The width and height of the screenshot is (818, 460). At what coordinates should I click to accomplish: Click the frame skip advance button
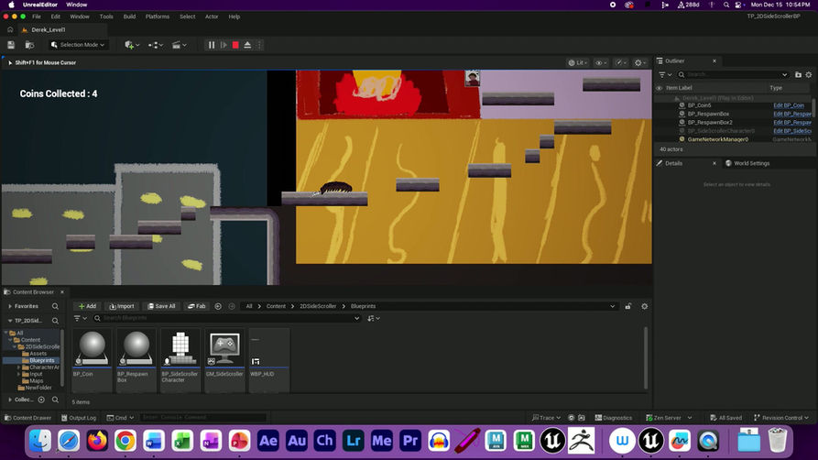pyautogui.click(x=224, y=45)
